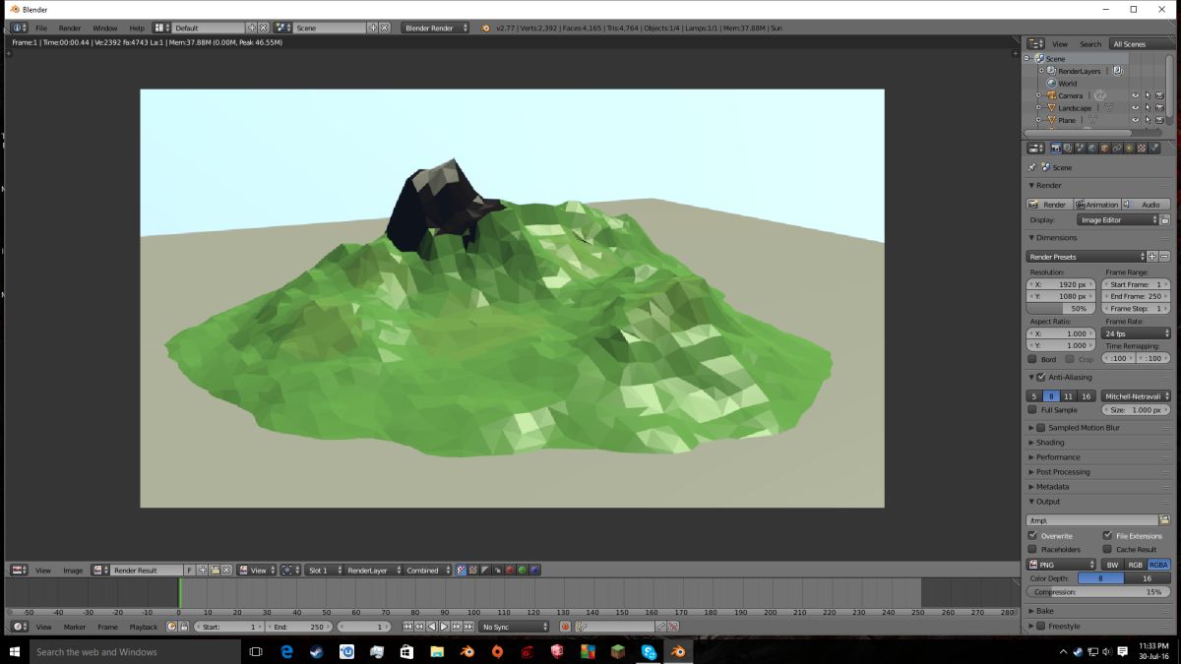
Task: Hide Landscape object with eye icon
Action: pos(1135,107)
